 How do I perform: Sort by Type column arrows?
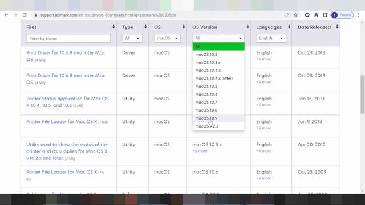(x=145, y=27)
